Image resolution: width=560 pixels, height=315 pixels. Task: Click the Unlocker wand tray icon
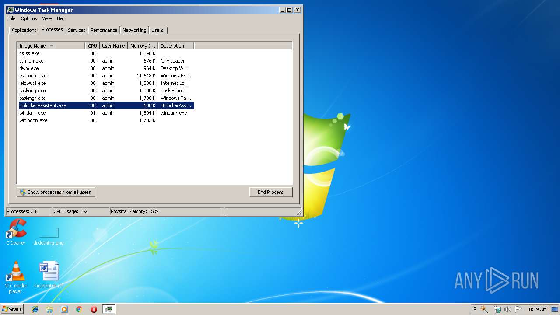point(485,309)
